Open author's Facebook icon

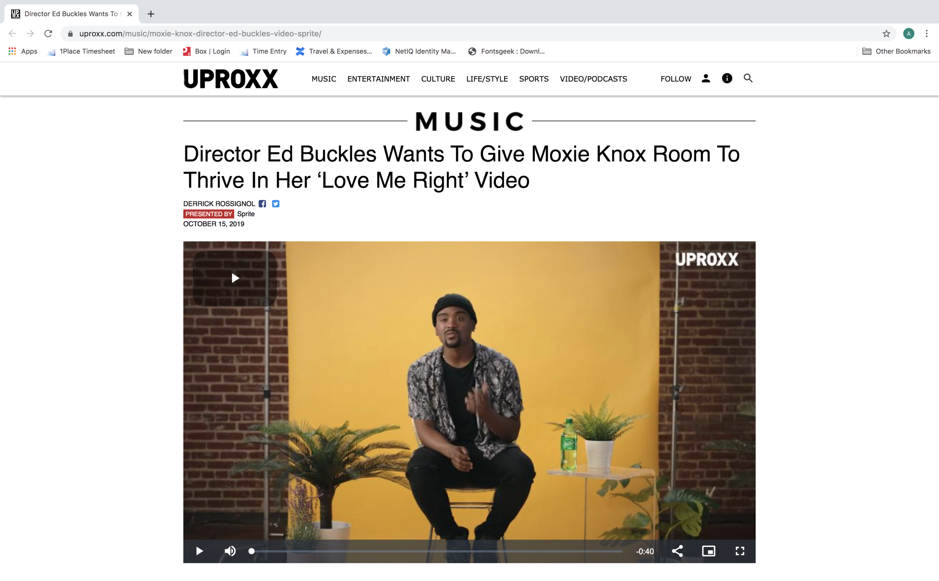tap(262, 204)
